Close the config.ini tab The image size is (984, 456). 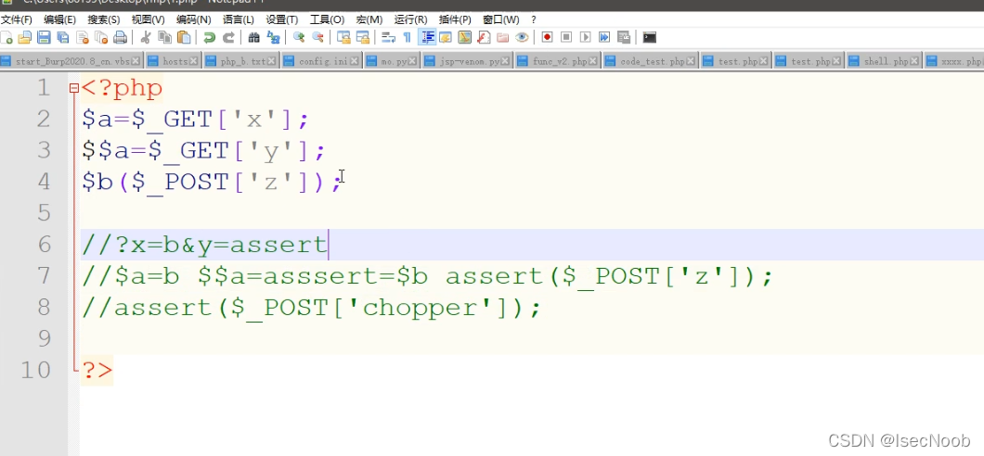click(x=356, y=61)
